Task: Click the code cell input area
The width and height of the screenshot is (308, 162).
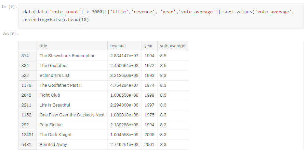Action: coord(161,16)
